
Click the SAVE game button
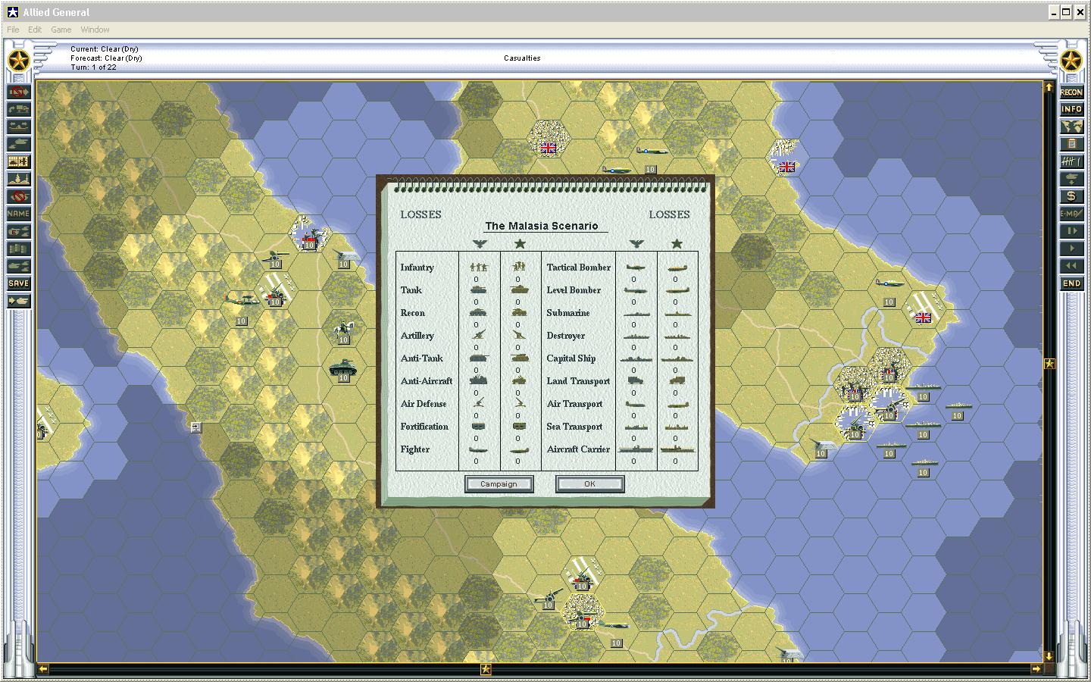click(x=19, y=283)
